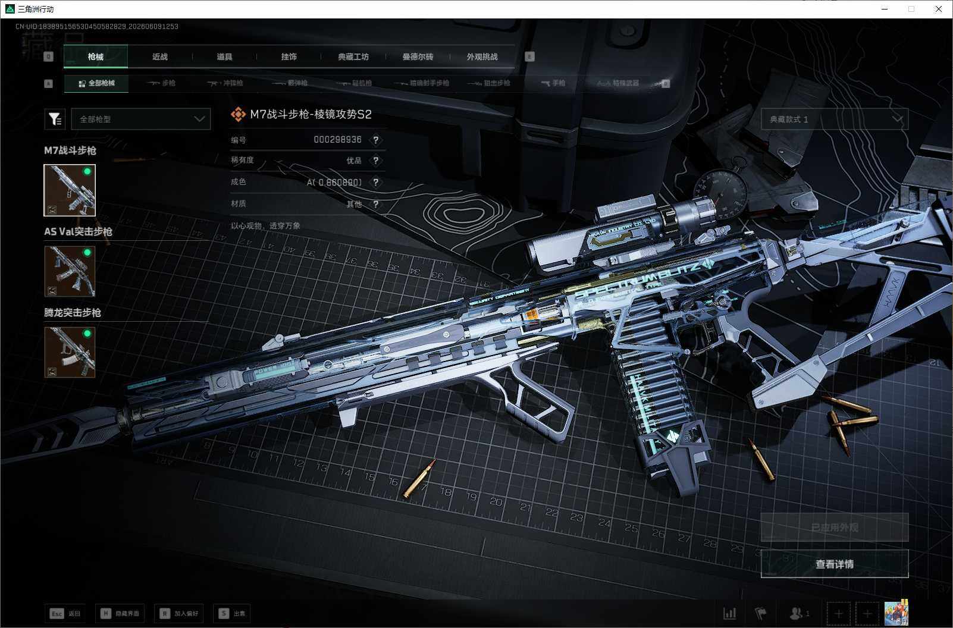Viewport: 953px width, 628px height.
Task: Filter by 冲锋枪 category
Action: (225, 83)
